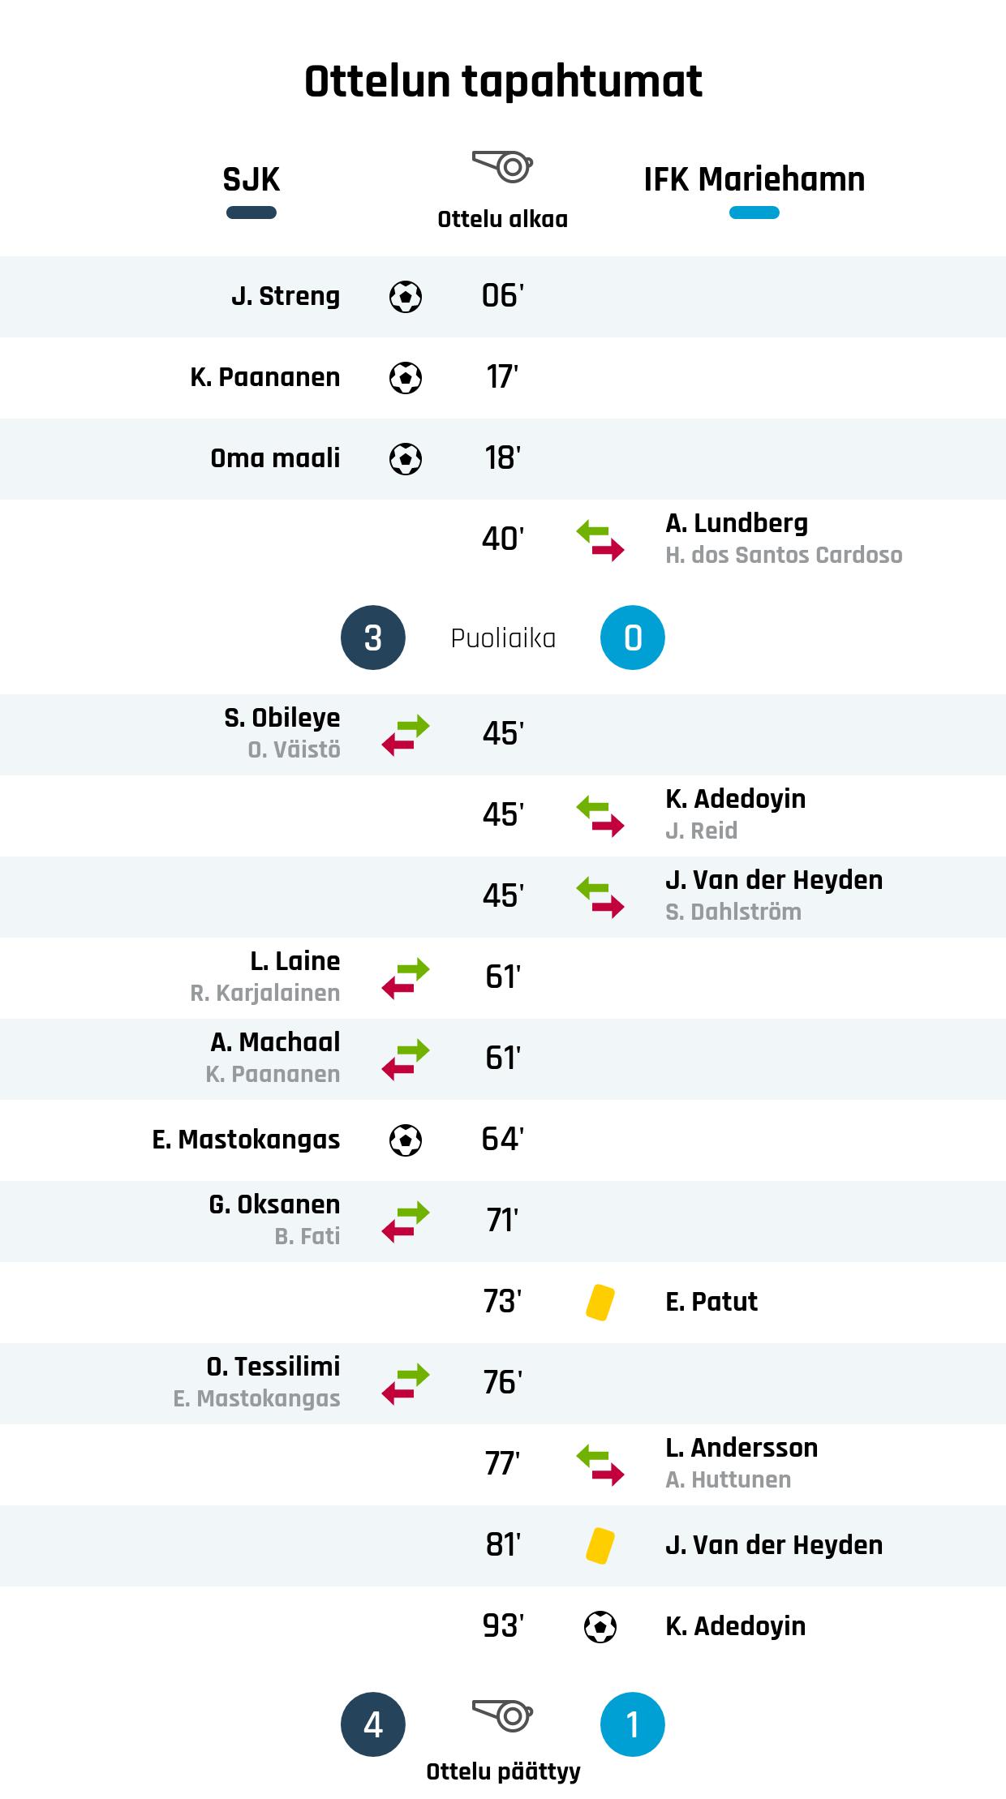This screenshot has height=1799, width=1006.
Task: Select the IFK Mariehamn team header
Action: [754, 179]
